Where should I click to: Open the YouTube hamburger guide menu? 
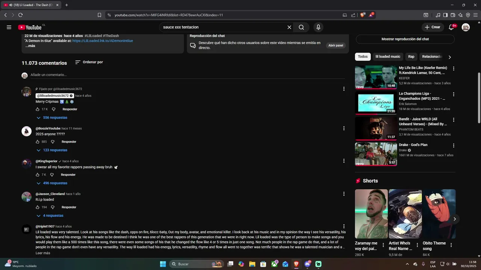[9, 27]
